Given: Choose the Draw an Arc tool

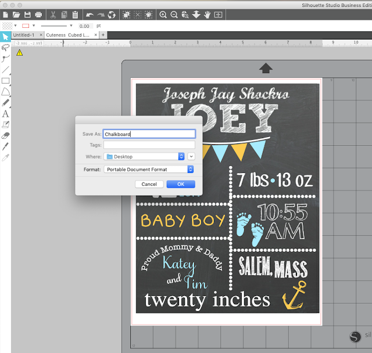Looking at the screenshot, I should pos(5,92).
